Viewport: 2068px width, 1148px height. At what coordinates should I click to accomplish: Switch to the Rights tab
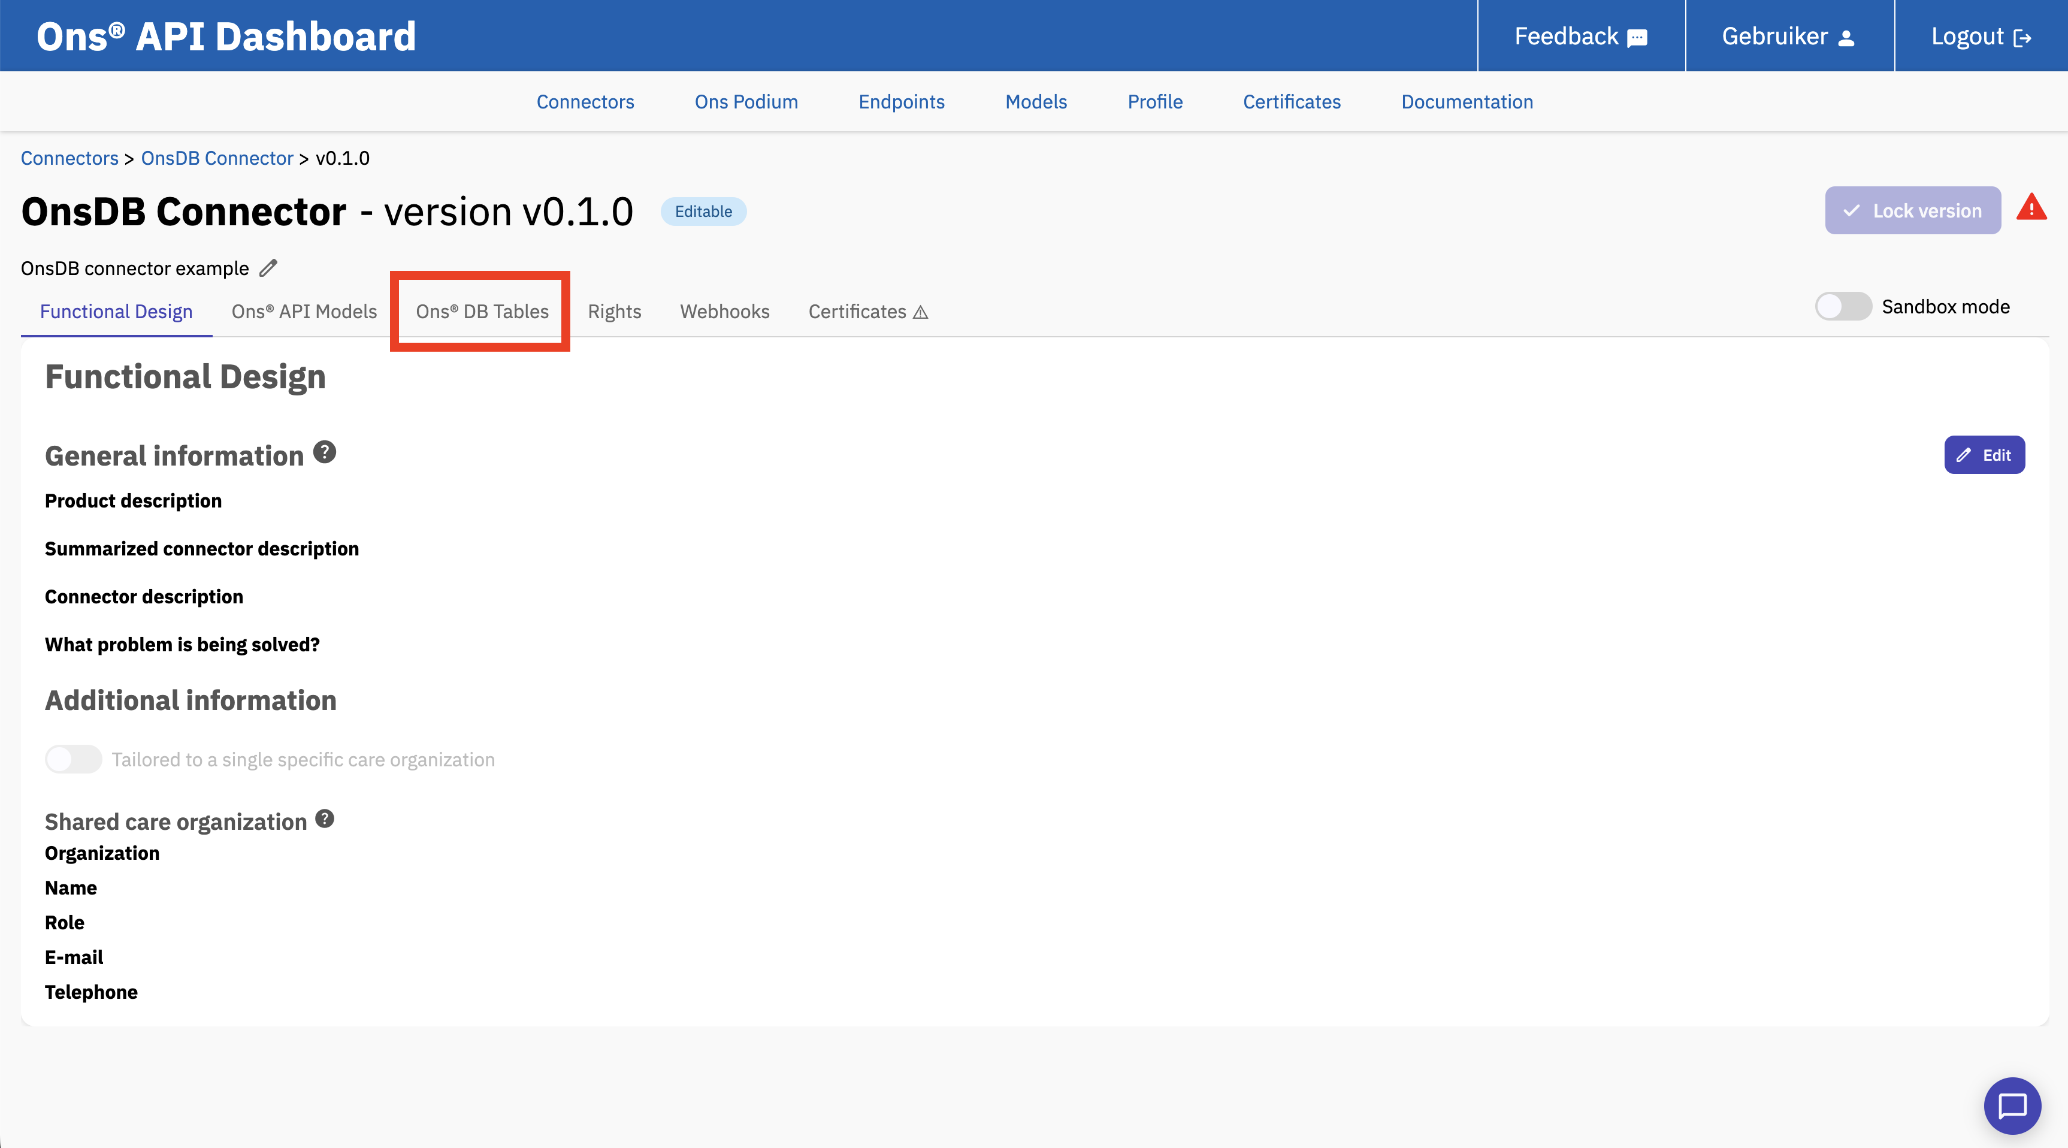(614, 312)
